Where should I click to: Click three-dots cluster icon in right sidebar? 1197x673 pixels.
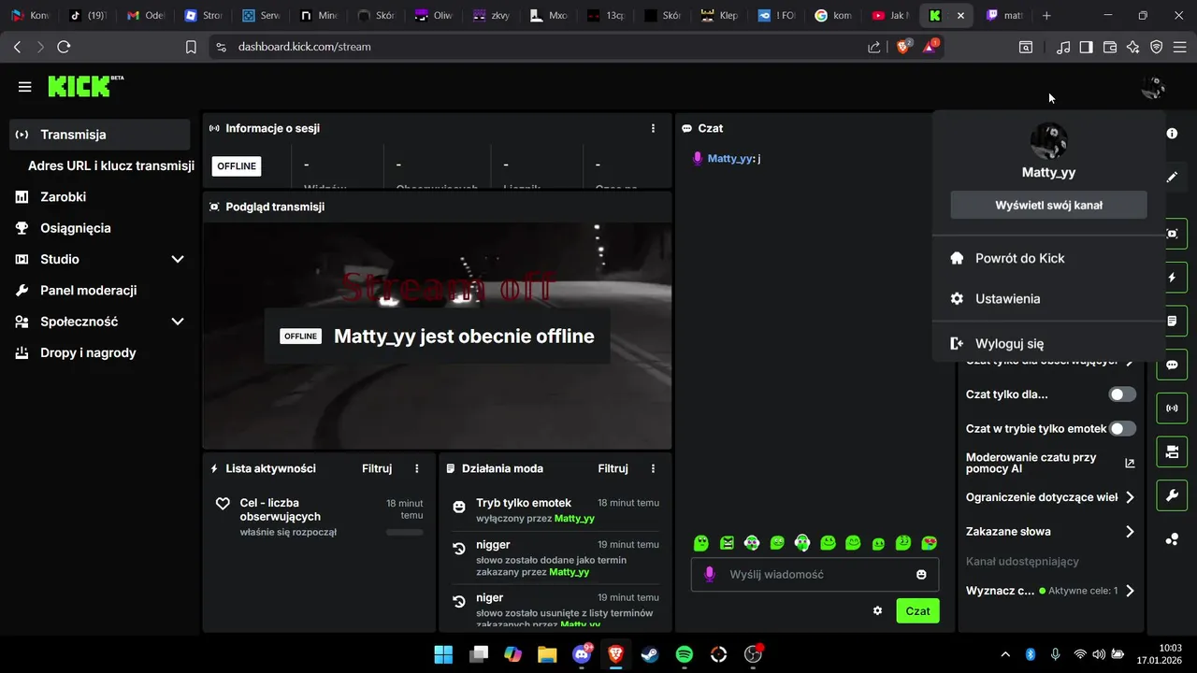tap(1172, 539)
